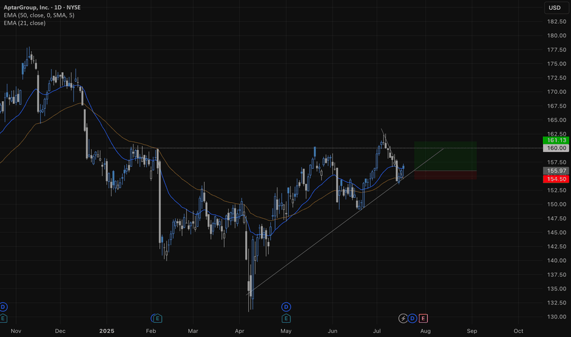Click the Aug label on the time axis
Viewport: 571px width, 337px height.
click(x=425, y=331)
